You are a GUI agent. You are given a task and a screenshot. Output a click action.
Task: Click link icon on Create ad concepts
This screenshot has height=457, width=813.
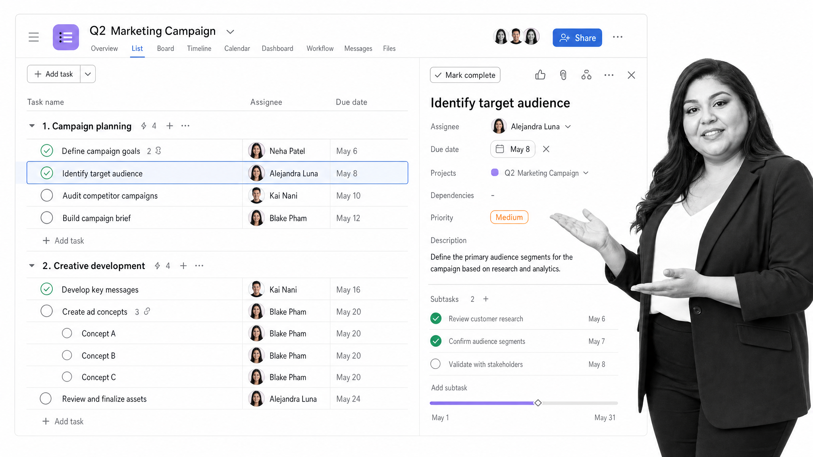pos(147,311)
